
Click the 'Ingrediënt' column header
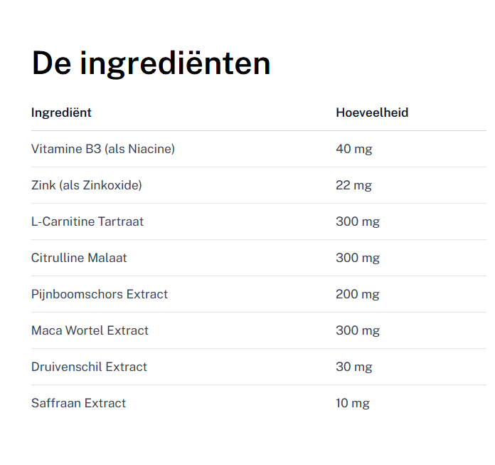tap(61, 113)
